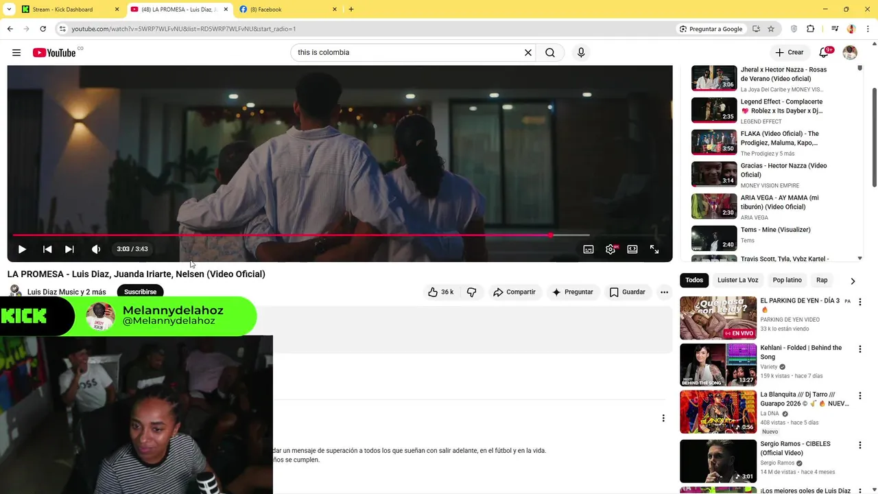Click the Preguntar button
878x494 pixels.
pos(573,292)
